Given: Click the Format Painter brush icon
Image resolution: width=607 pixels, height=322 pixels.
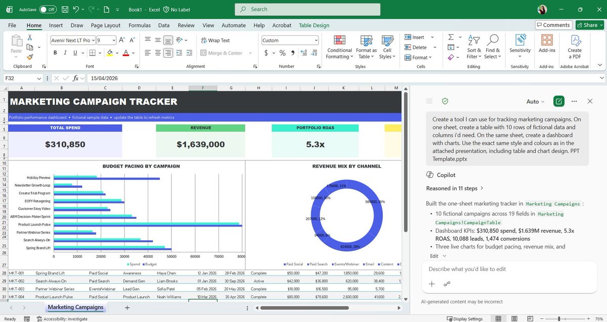Looking at the screenshot, I should (30, 58).
